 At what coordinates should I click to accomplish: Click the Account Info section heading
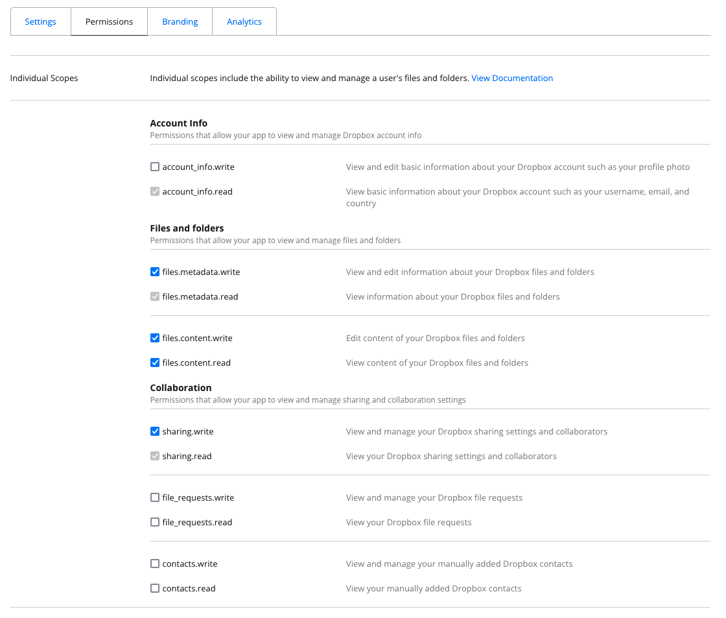tap(179, 123)
